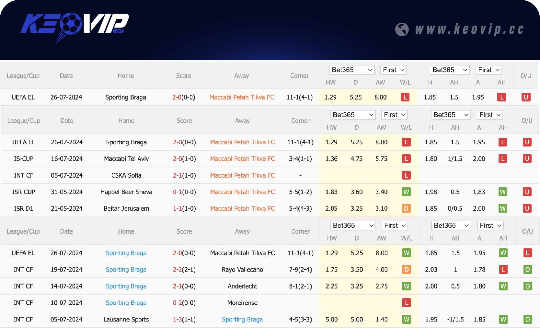Open third table's right Bet365 dropdown
This screenshot has width=540, height=328.
click(x=451, y=226)
